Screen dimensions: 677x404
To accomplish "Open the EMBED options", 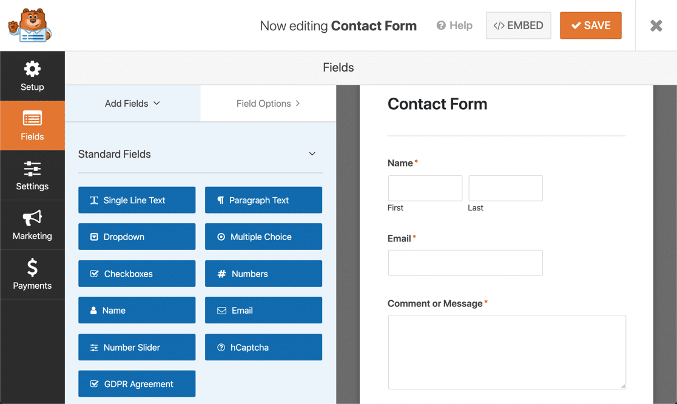I will point(518,25).
